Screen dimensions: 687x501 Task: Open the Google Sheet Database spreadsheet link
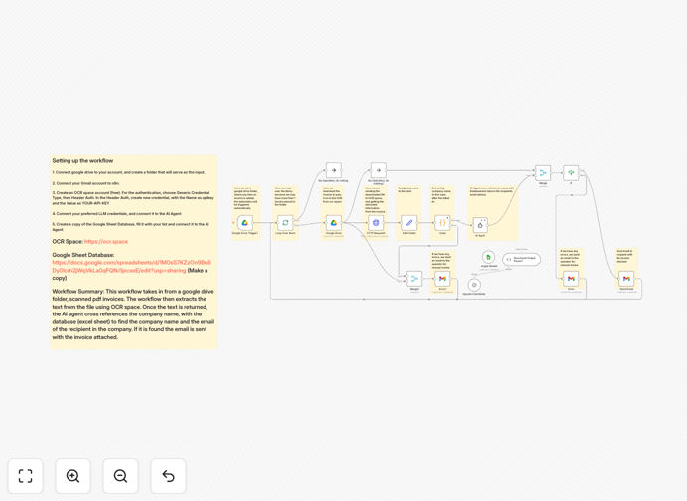tap(131, 266)
